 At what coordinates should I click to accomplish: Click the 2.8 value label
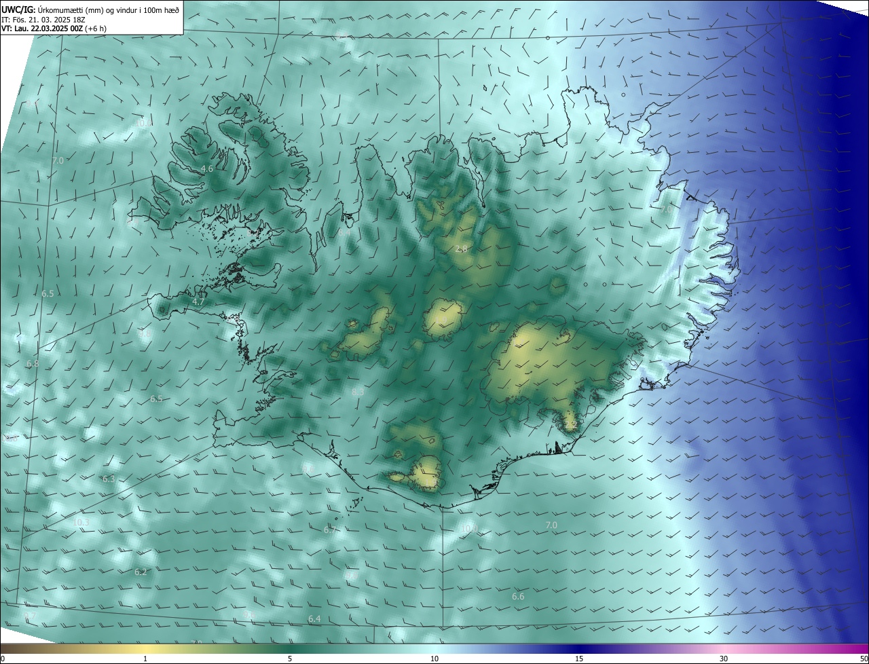tap(461, 249)
